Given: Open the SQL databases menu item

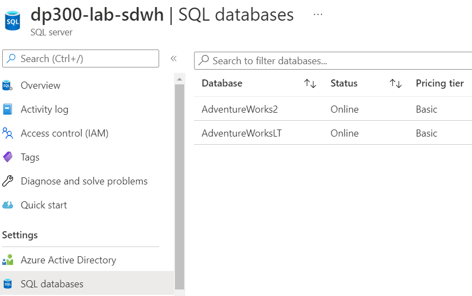Looking at the screenshot, I should pyautogui.click(x=52, y=284).
